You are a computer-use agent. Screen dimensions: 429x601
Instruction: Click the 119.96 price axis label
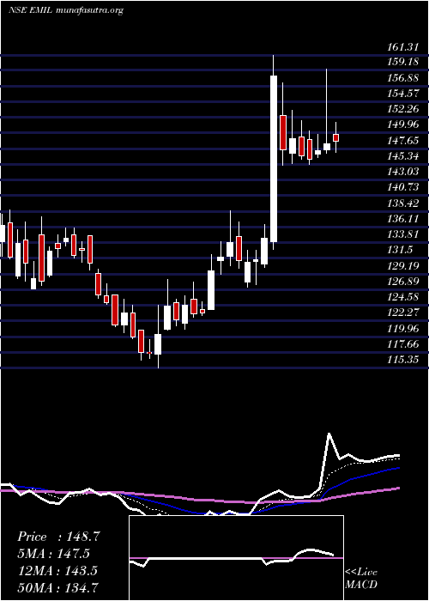click(x=403, y=329)
